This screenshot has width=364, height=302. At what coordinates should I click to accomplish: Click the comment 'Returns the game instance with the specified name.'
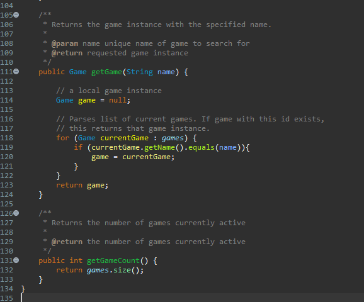click(x=162, y=25)
